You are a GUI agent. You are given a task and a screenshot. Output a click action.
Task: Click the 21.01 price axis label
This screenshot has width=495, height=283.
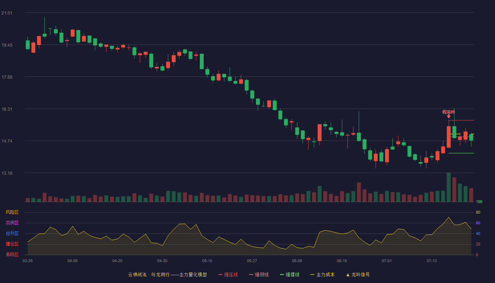(7, 13)
